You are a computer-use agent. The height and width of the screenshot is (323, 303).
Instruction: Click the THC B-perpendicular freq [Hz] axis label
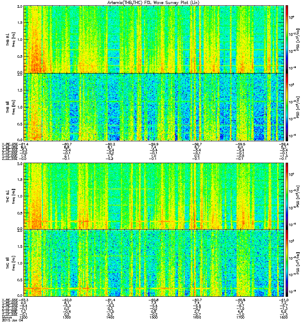[x=14, y=196]
